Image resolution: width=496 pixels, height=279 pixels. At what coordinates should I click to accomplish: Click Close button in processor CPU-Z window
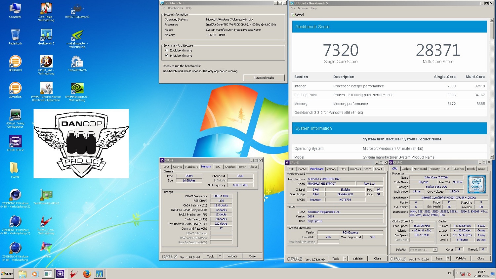(481, 258)
